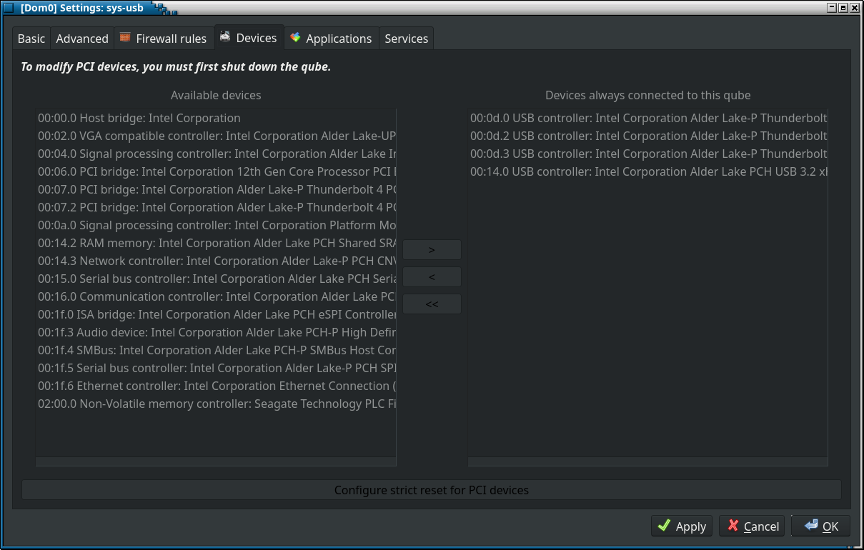This screenshot has width=864, height=550.
Task: Click the window menu icon in title bar
Action: (x=9, y=8)
